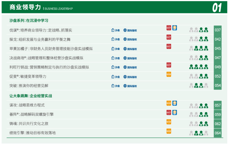Click the 国际版权 globe icon for 苹果加橘子
The width and height of the screenshot is (229, 145).
130,49
